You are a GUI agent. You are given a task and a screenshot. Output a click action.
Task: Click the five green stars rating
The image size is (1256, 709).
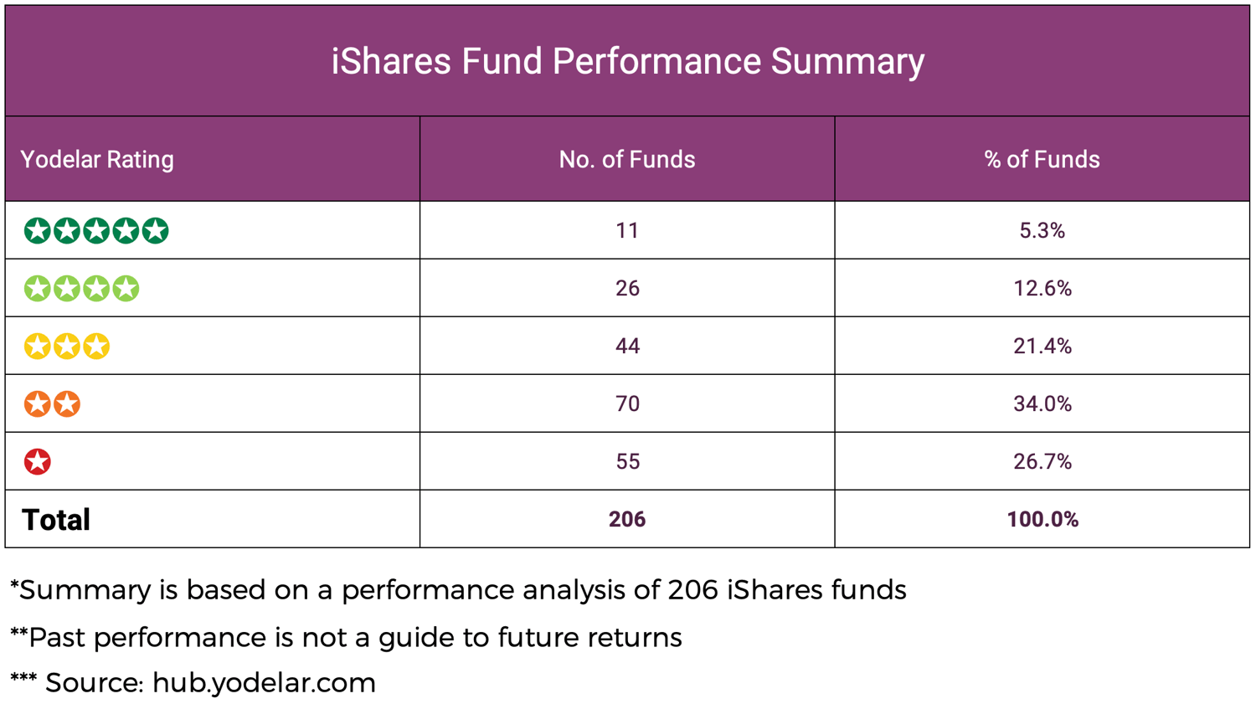point(96,230)
